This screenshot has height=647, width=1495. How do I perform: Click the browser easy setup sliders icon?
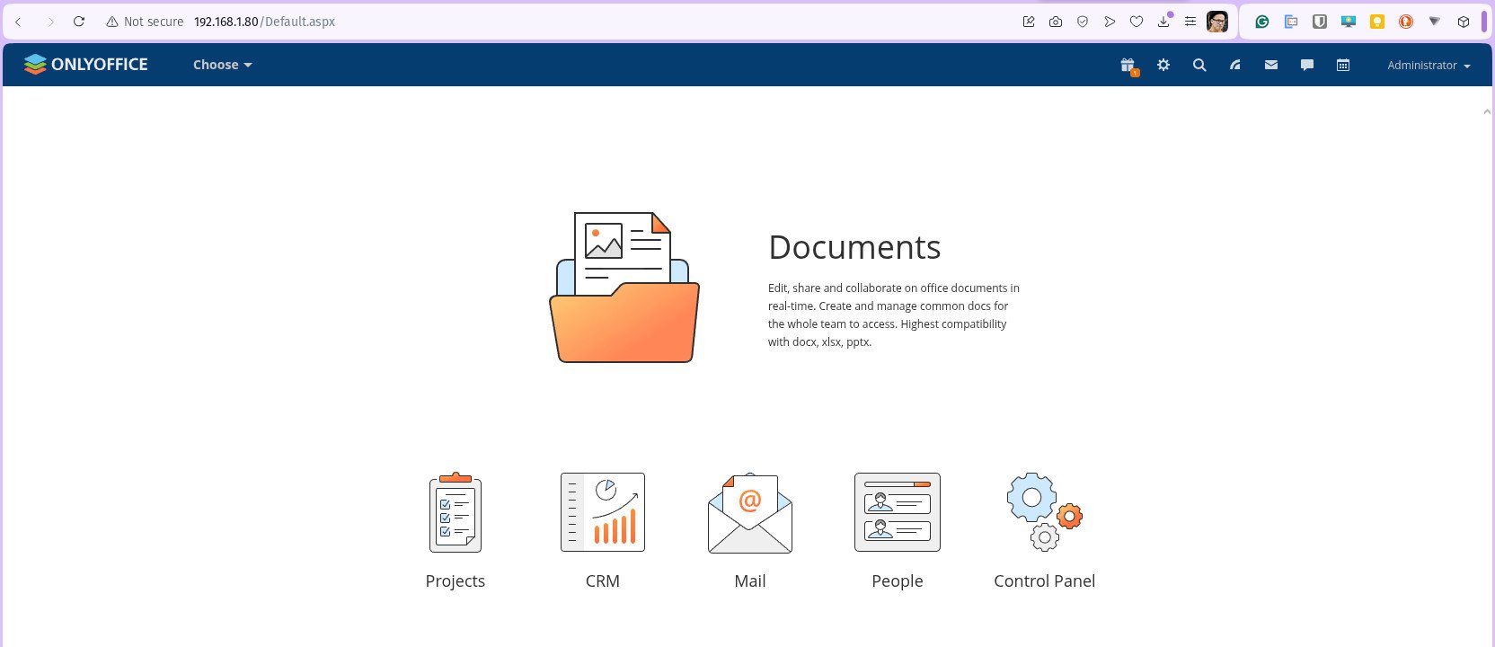click(x=1190, y=22)
